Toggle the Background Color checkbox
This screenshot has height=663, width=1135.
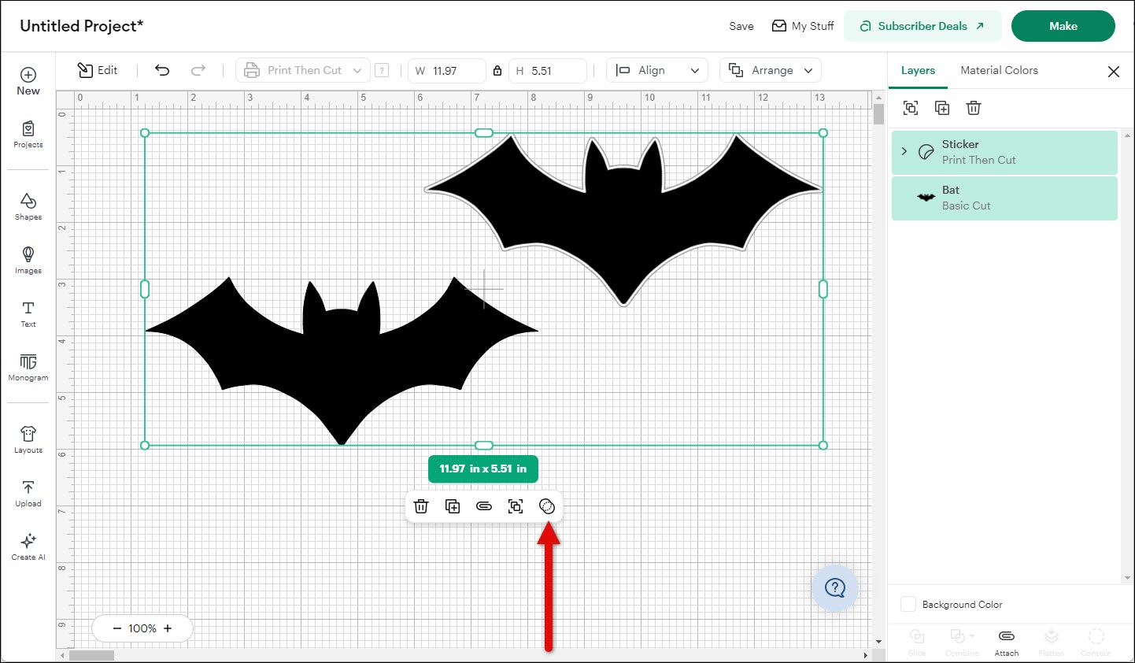pyautogui.click(x=908, y=604)
